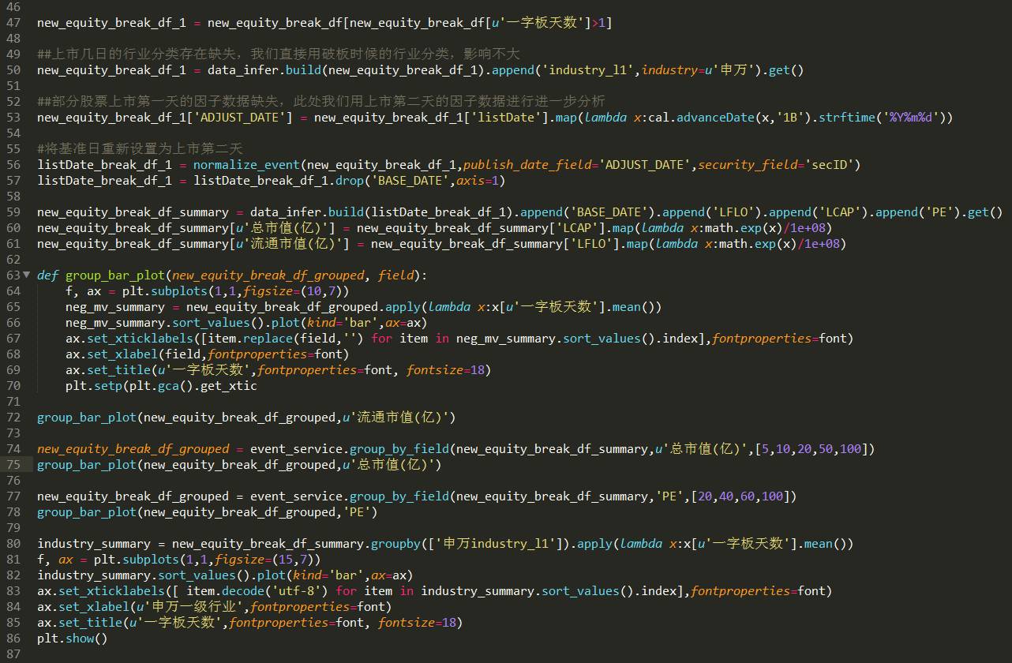The height and width of the screenshot is (663, 1012).
Task: Click fontsize=18 on line 85
Action: point(416,623)
